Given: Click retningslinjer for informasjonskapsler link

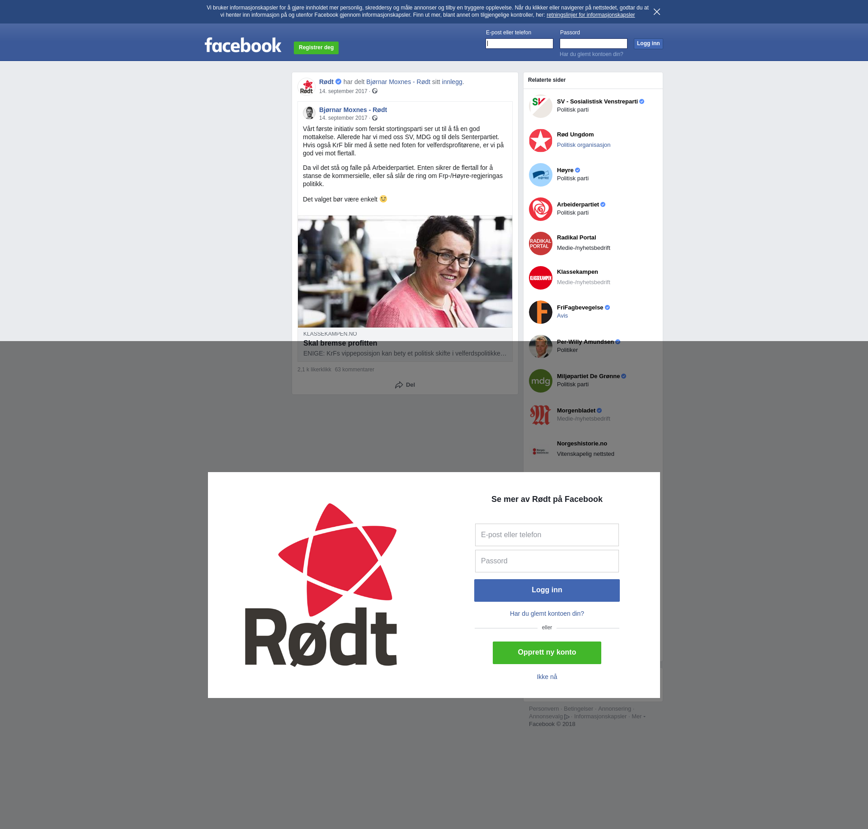Looking at the screenshot, I should pyautogui.click(x=590, y=15).
